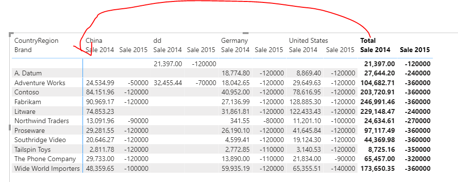Click the 18,774.80 A. Datum cell
The height and width of the screenshot is (182, 458).
[x=236, y=73]
